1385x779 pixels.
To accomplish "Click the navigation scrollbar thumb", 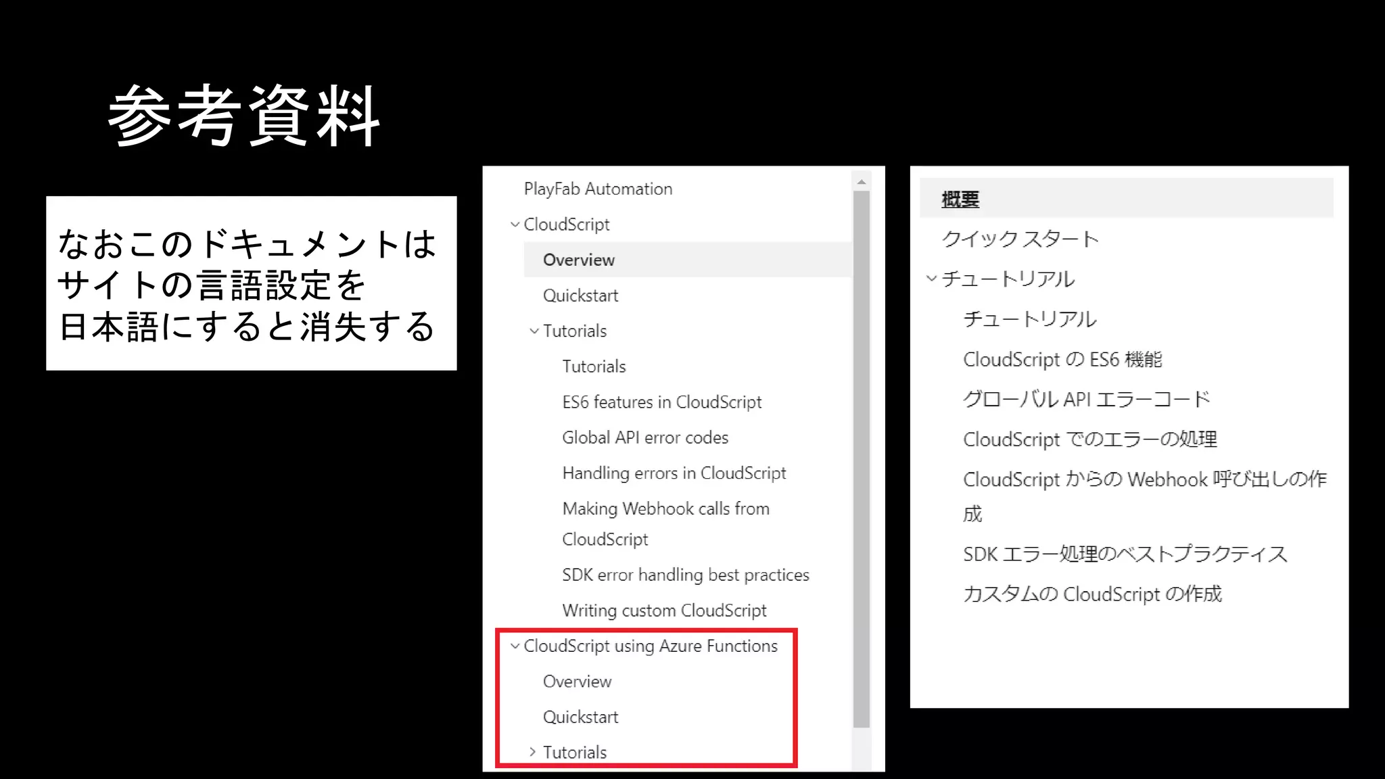I will [862, 460].
